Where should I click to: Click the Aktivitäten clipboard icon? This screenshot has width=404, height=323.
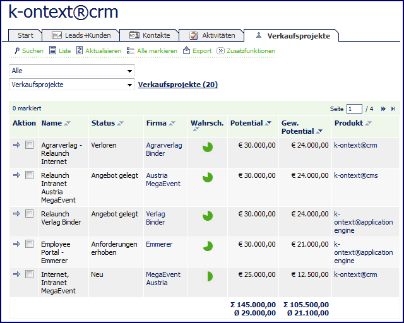click(x=194, y=35)
